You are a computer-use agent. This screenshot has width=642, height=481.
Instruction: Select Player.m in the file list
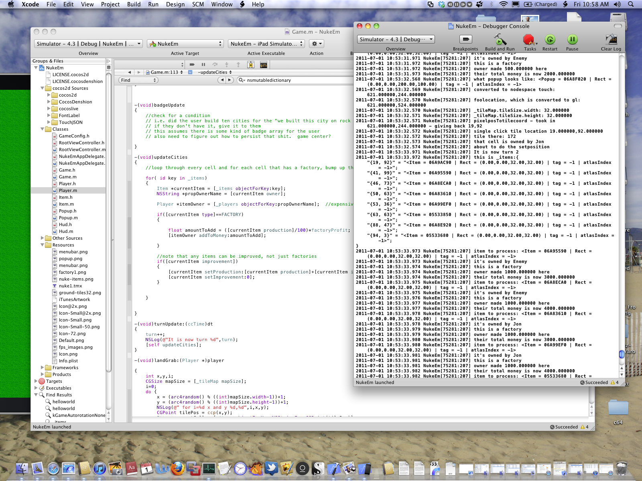[x=68, y=190]
